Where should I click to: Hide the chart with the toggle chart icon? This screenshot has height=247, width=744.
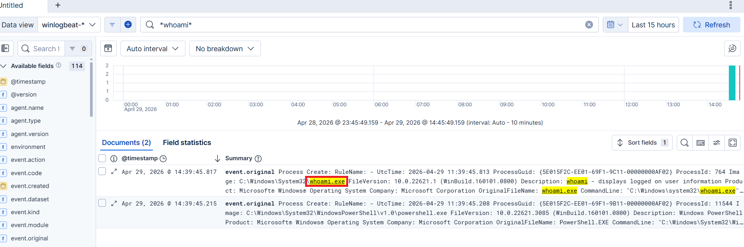[x=108, y=48]
